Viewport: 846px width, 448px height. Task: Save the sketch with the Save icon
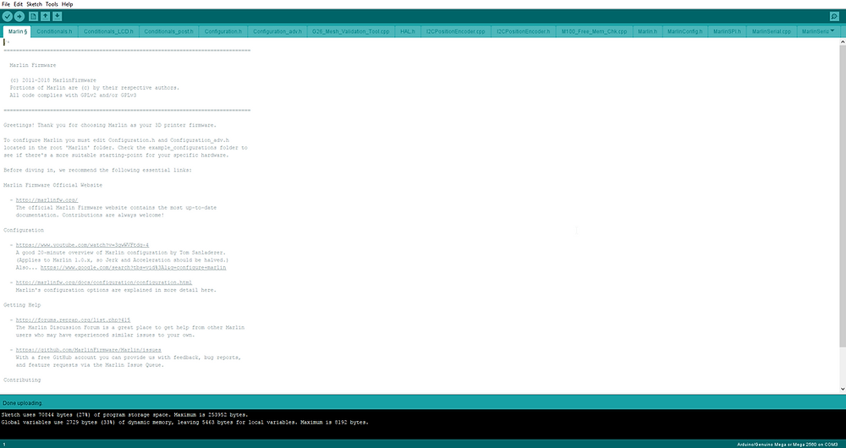[58, 16]
